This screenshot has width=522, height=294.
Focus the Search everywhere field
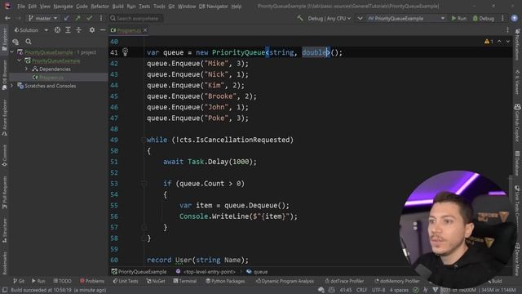click(136, 18)
